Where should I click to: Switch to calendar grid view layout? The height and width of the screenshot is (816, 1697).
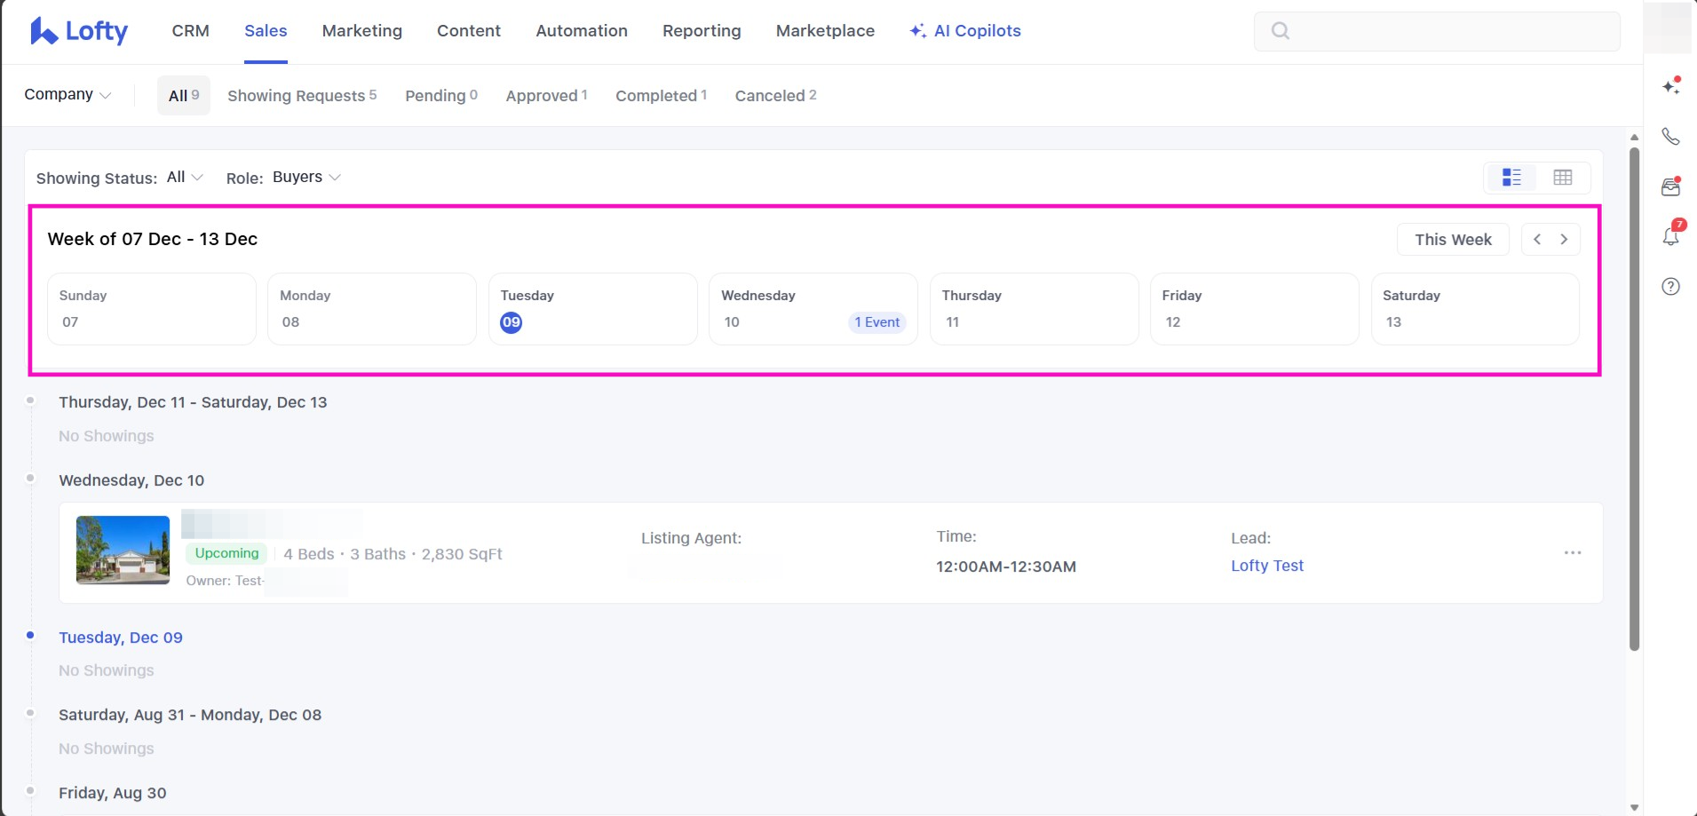pyautogui.click(x=1562, y=178)
